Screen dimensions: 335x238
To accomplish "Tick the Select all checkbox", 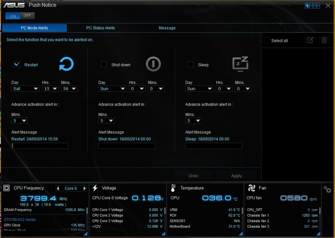I will pyautogui.click(x=267, y=41).
